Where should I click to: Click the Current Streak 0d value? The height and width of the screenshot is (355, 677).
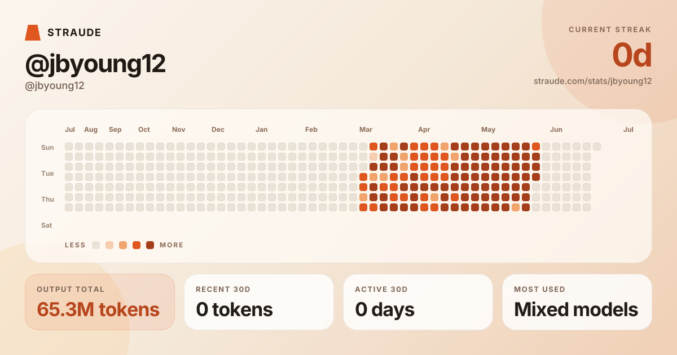632,56
